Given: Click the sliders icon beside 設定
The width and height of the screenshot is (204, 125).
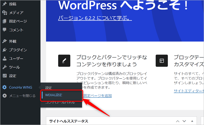Looking at the screenshot, I should pos(4,76).
